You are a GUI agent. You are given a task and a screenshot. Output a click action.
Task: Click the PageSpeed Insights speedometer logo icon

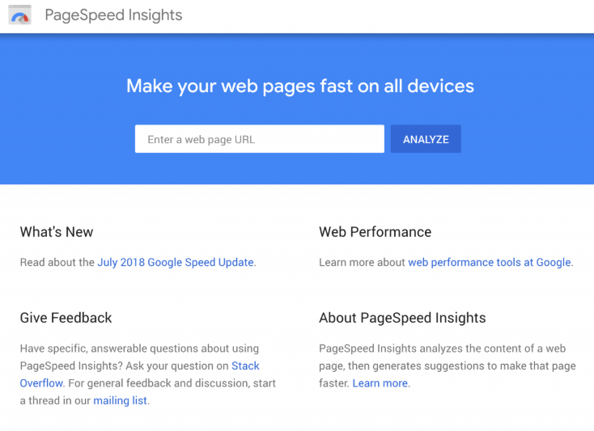(19, 15)
